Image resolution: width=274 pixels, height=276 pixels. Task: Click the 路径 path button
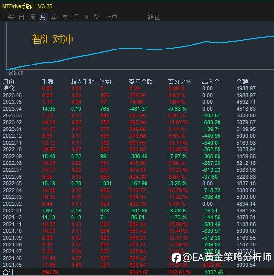click(x=154, y=17)
